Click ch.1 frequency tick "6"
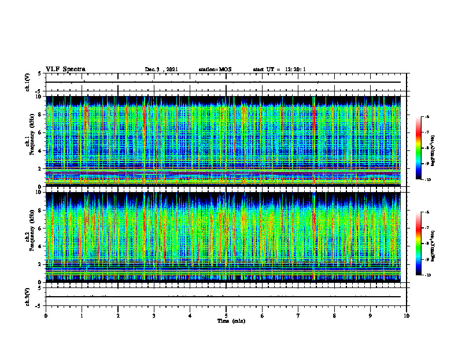 [x=40, y=133]
